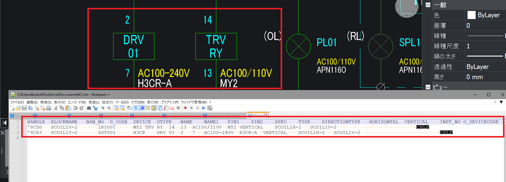Screen dimensions: 506x182
Task: Open the プラグイン(P) menu
Action: 170,102
